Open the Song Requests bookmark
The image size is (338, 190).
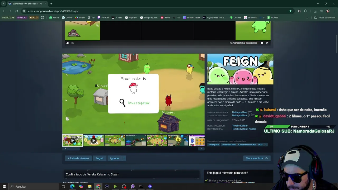pyautogui.click(x=149, y=18)
